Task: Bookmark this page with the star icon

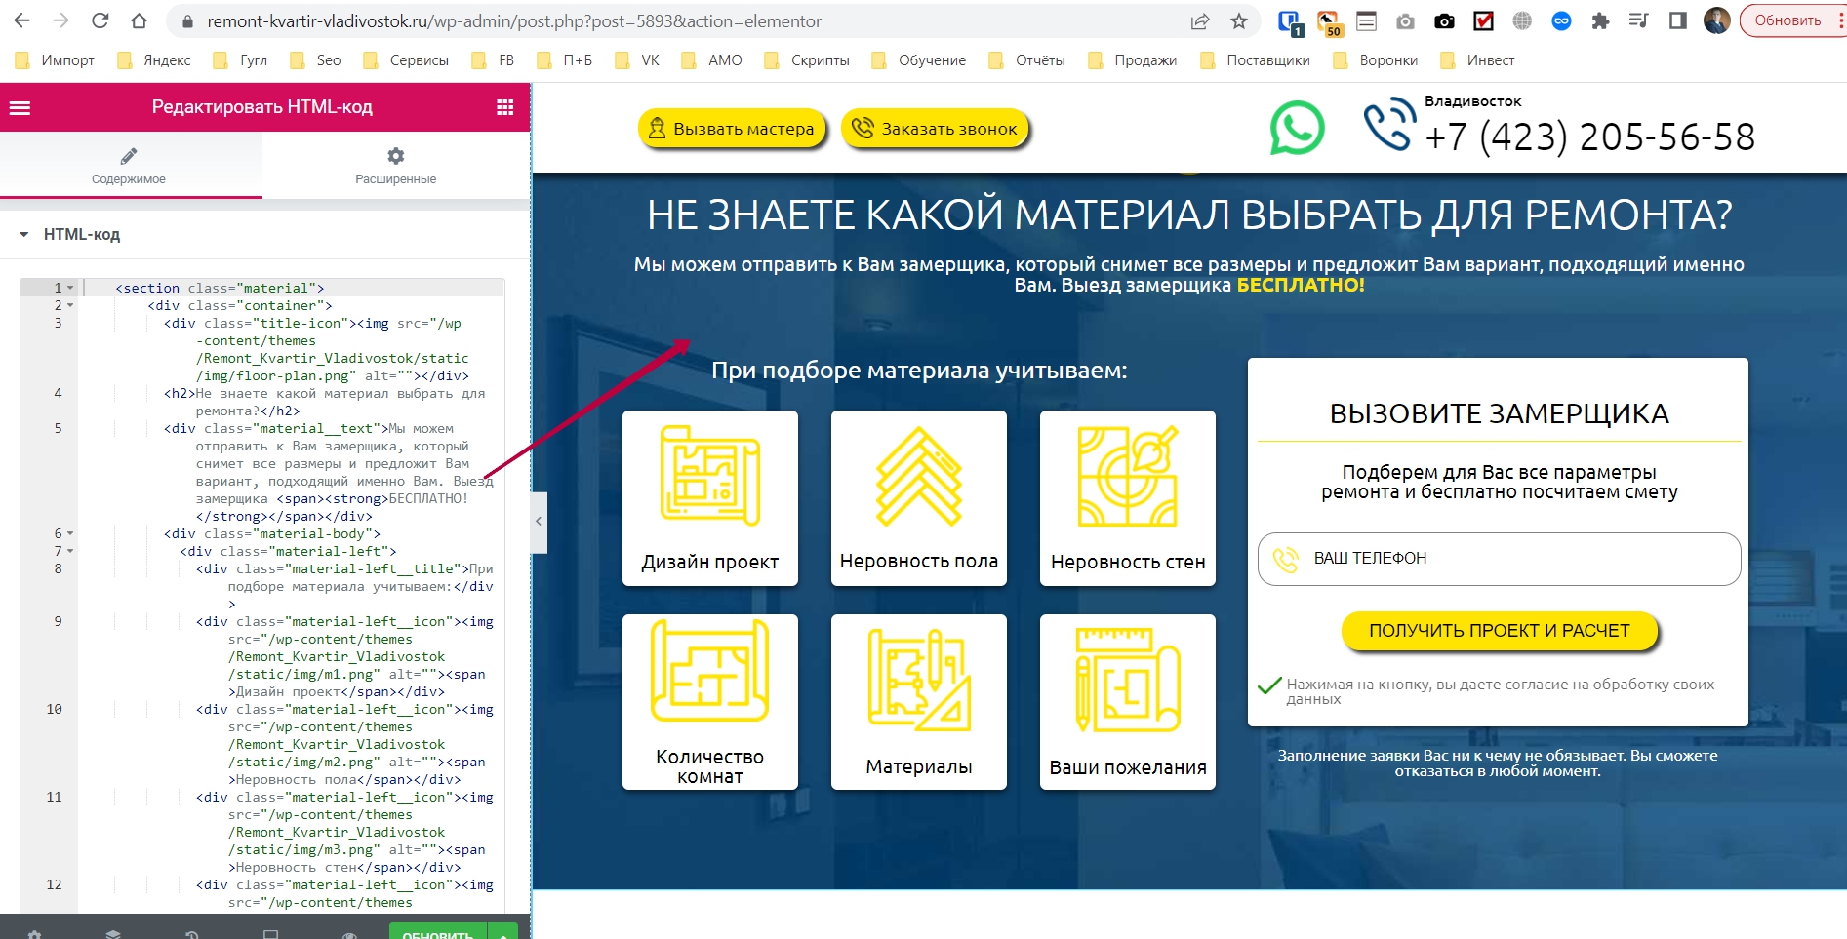Action: pos(1238,21)
